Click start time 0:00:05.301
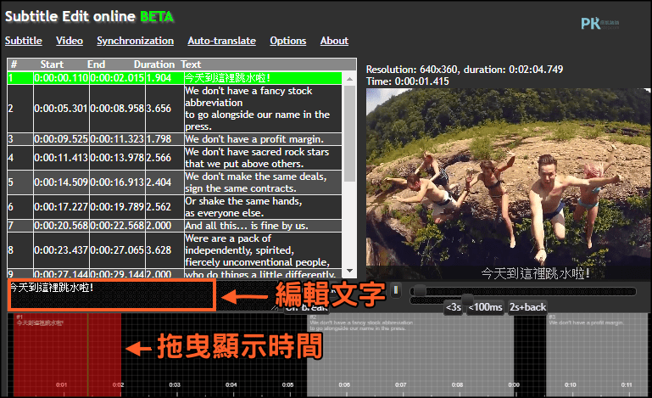This screenshot has width=652, height=398. coord(61,109)
